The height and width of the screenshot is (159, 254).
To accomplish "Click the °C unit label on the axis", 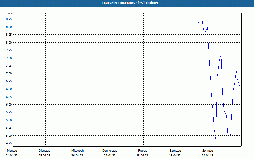I will coord(10,14).
